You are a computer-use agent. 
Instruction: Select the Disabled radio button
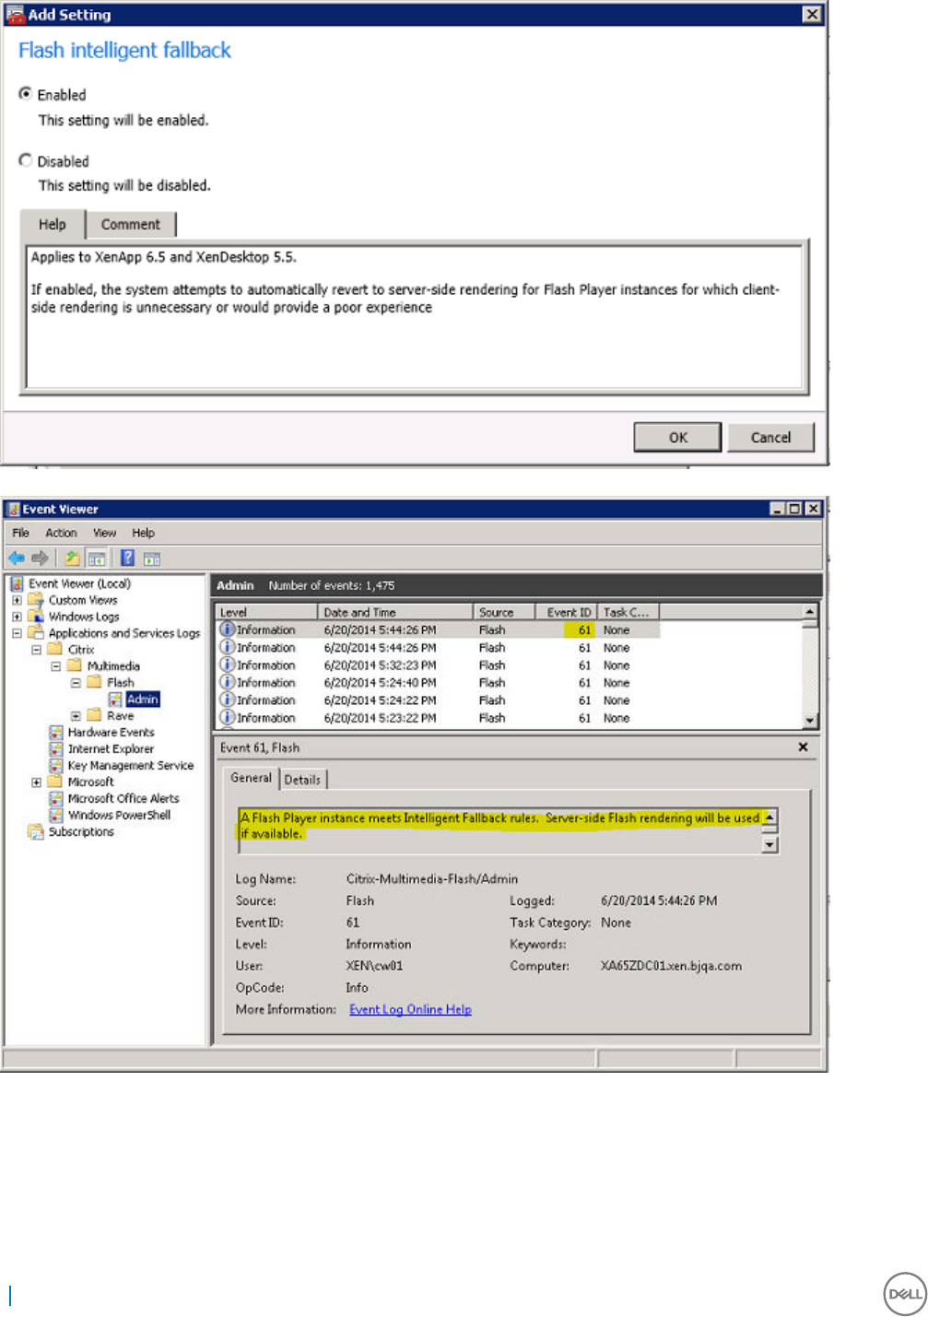pos(26,160)
